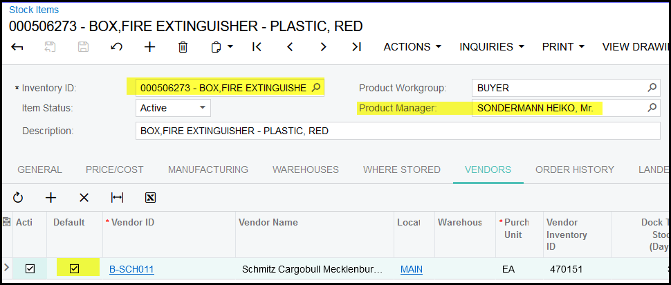Screen dimensions: 671x285
Task: Click the Delete trash can icon
Action: click(x=183, y=47)
